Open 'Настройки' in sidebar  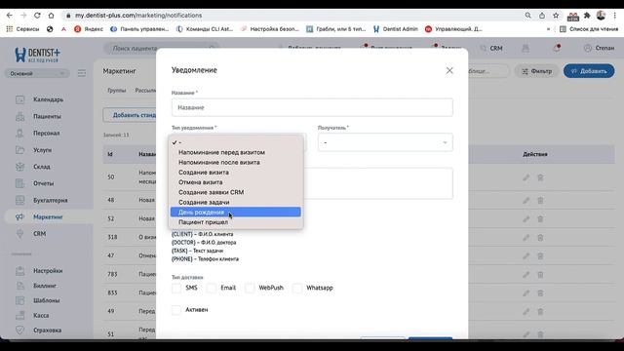tap(48, 271)
